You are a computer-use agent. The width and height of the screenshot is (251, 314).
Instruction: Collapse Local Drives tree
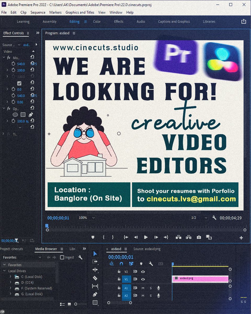(4, 271)
